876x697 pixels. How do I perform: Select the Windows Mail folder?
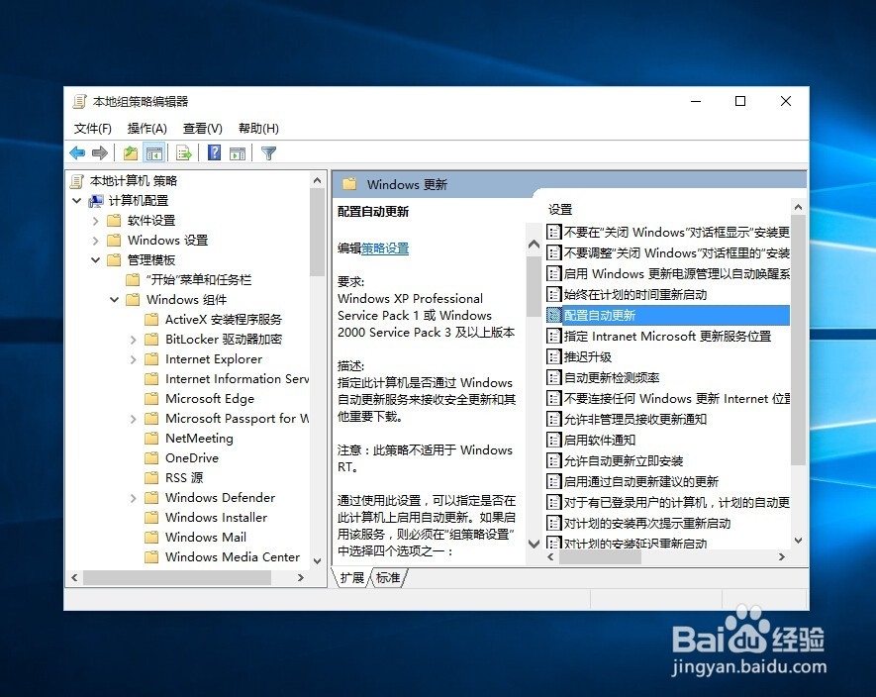point(206,538)
